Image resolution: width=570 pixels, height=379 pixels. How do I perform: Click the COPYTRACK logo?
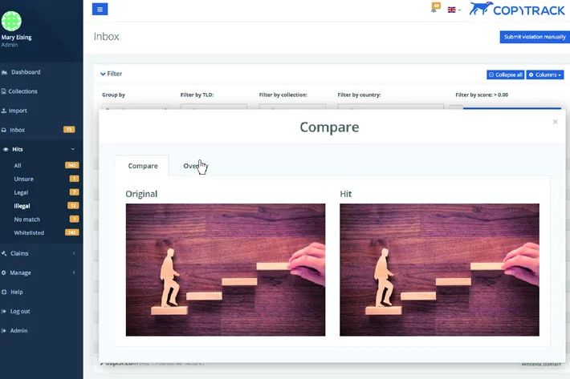pyautogui.click(x=516, y=9)
